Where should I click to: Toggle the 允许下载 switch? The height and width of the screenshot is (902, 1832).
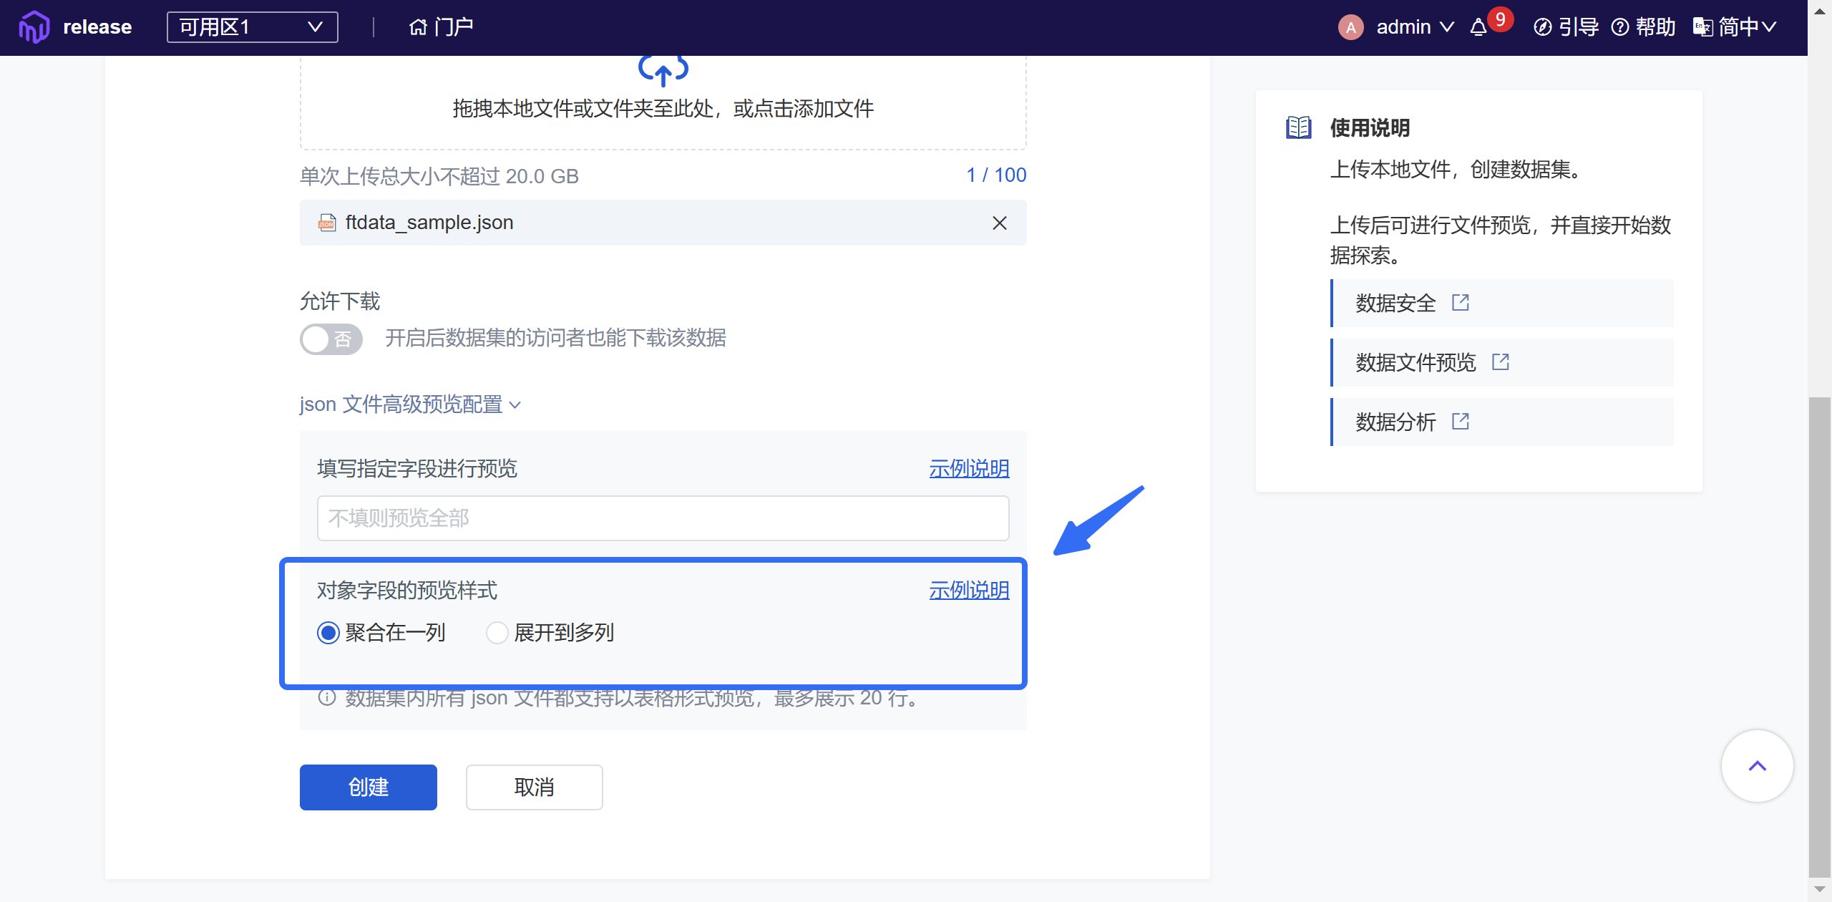(x=331, y=339)
